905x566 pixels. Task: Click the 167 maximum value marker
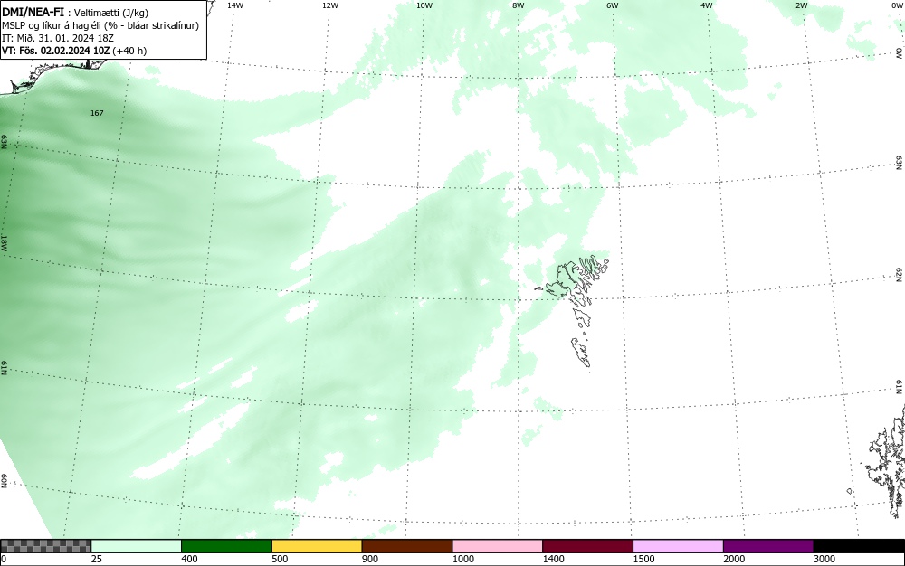click(x=97, y=113)
